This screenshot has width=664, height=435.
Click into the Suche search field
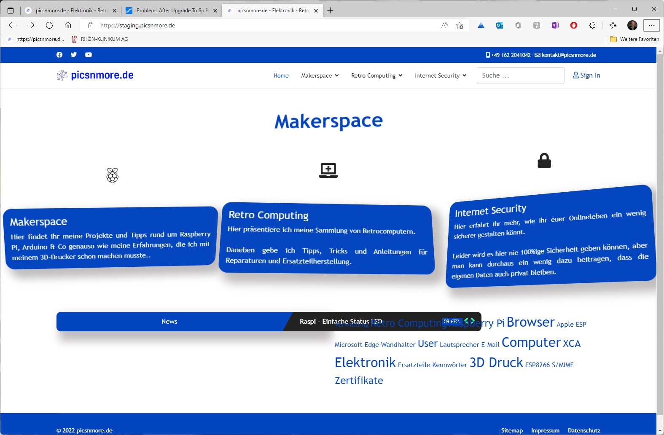click(520, 75)
